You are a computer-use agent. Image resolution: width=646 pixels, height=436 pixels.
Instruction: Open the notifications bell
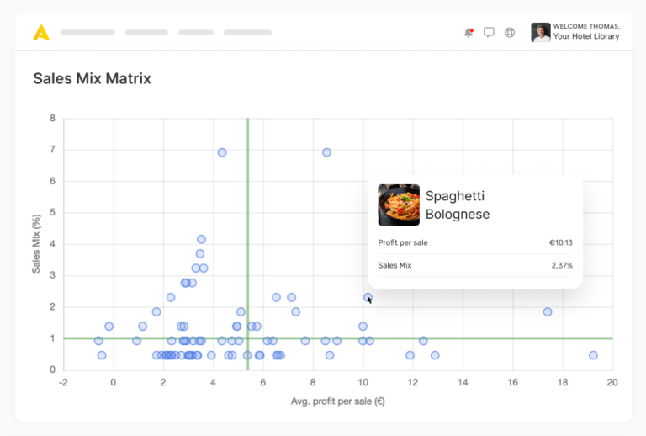point(469,33)
